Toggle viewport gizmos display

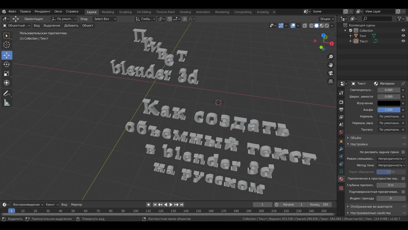tap(281, 26)
